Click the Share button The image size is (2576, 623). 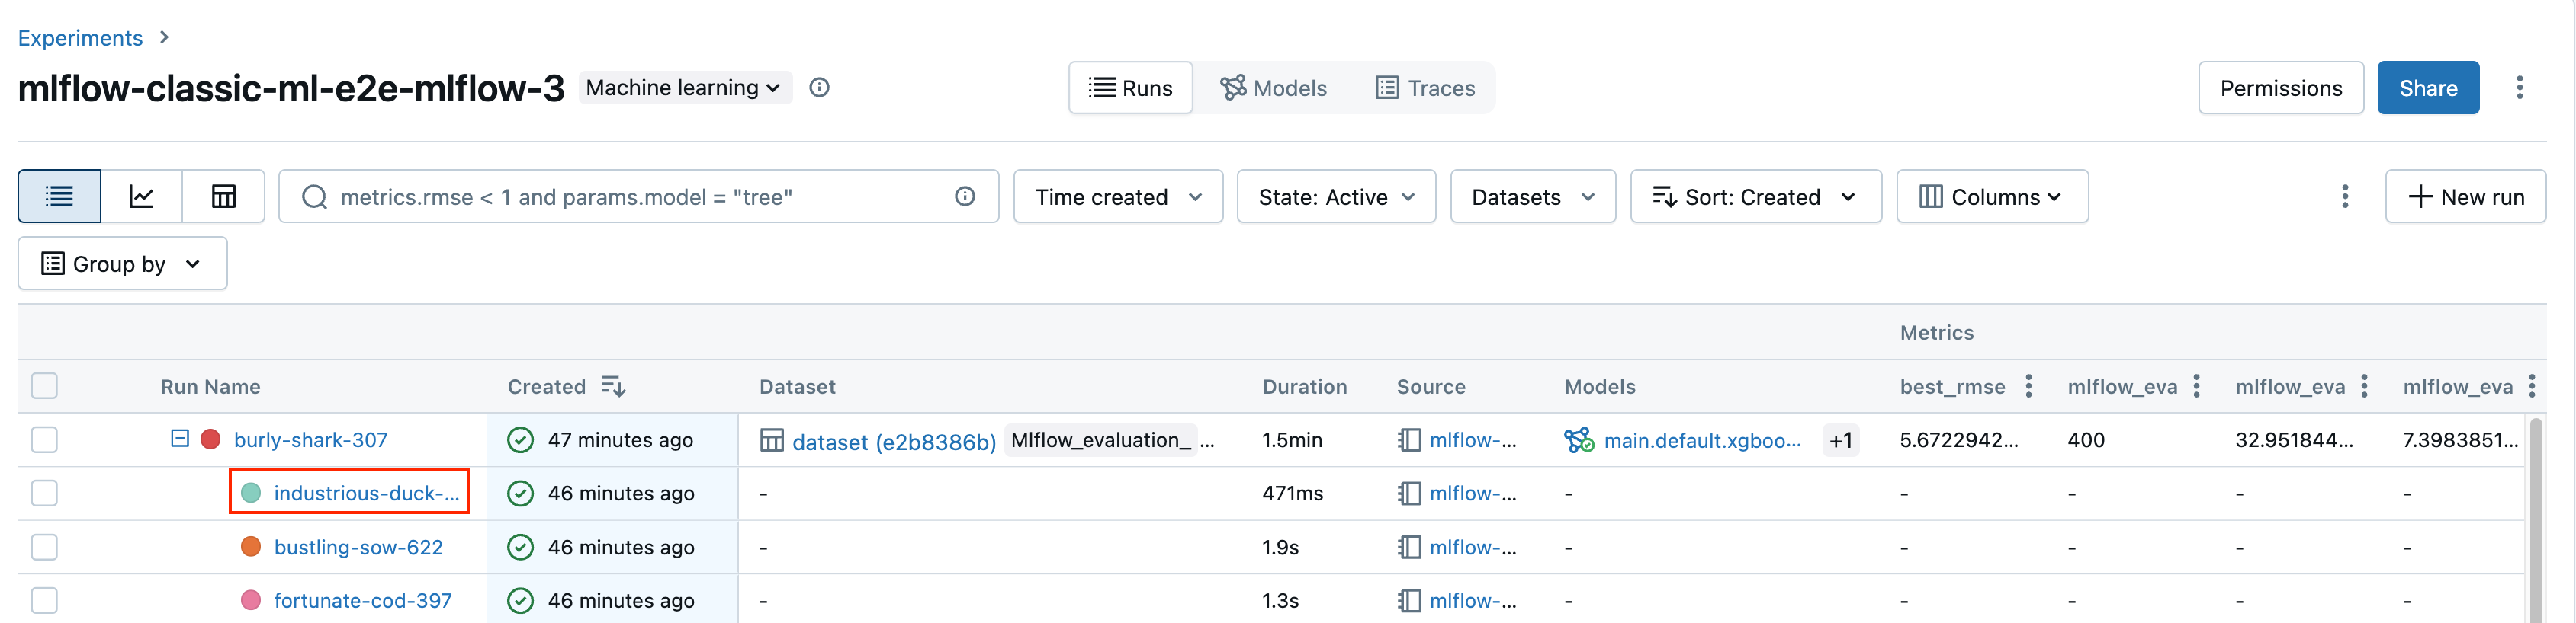pos(2427,88)
